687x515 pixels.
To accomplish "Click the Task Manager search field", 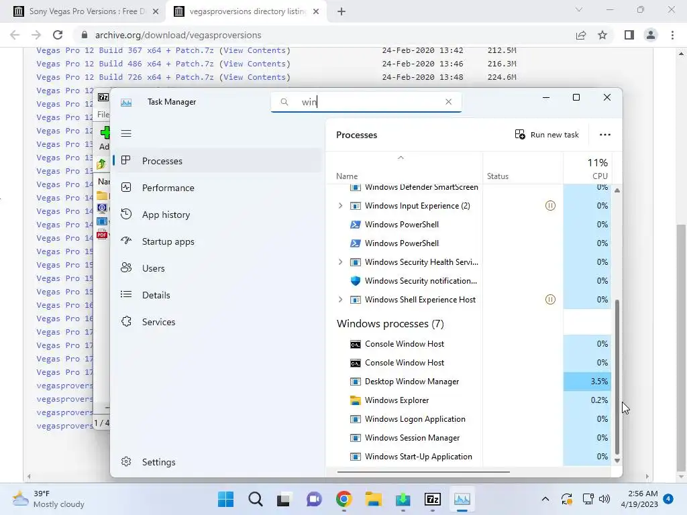I will (x=366, y=102).
